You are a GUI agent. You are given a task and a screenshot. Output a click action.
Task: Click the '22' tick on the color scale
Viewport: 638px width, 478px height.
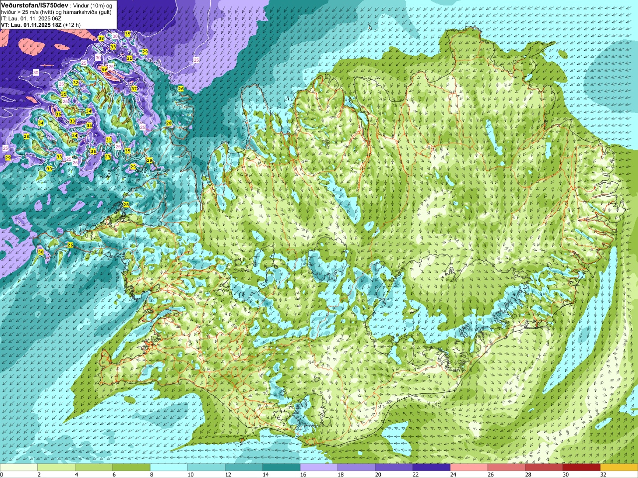point(415,475)
